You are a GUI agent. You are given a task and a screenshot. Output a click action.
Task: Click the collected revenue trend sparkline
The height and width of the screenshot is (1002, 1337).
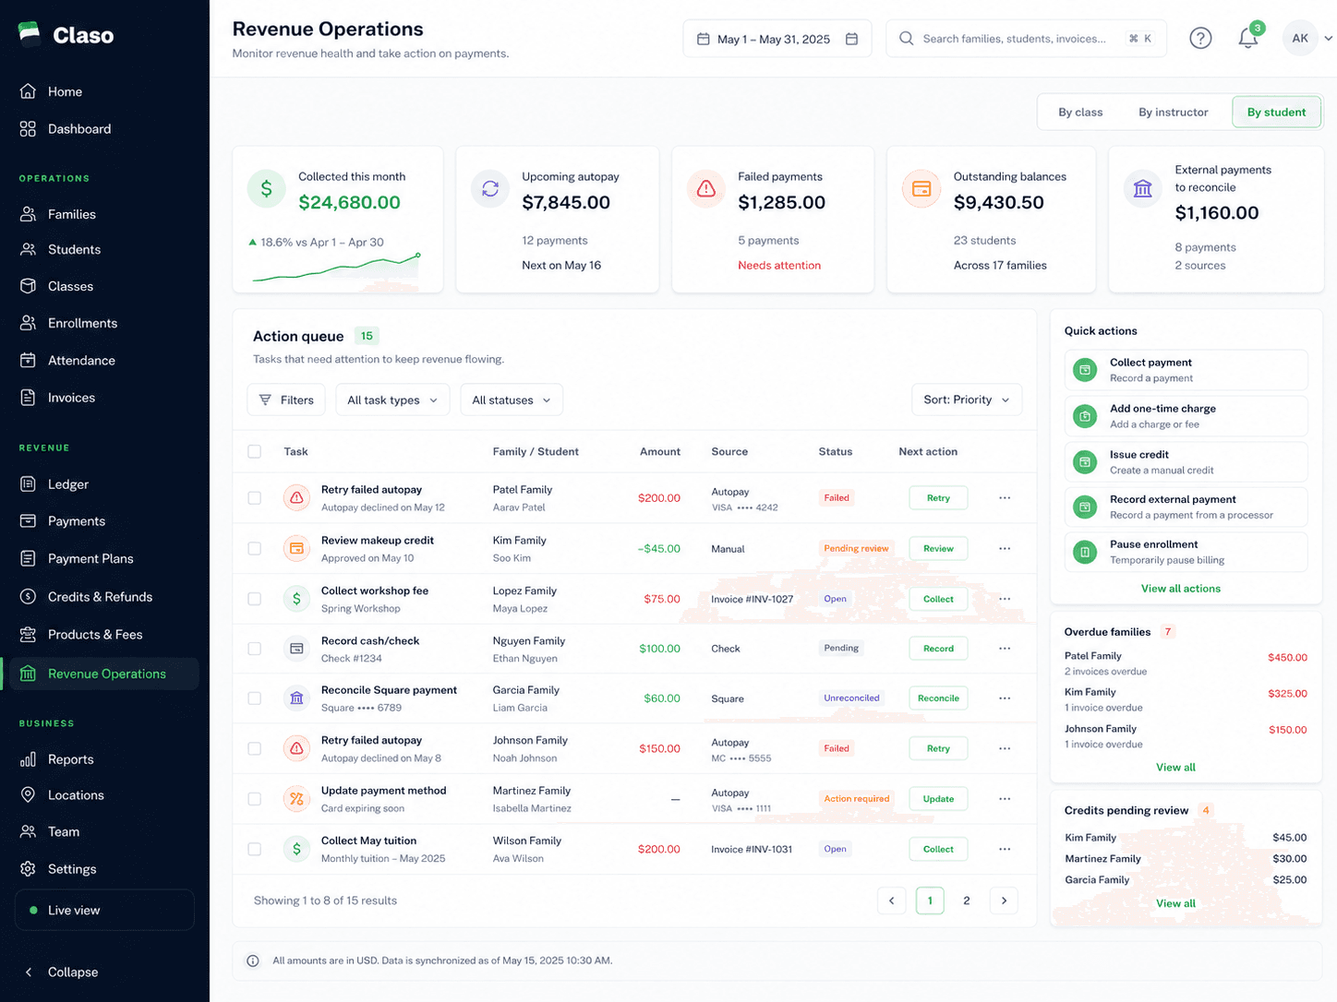[337, 268]
